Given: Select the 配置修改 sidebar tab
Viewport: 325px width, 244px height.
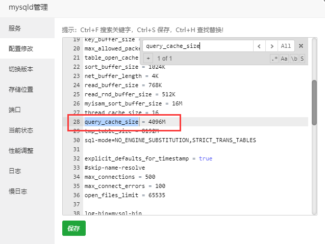Looking at the screenshot, I should click(27, 48).
